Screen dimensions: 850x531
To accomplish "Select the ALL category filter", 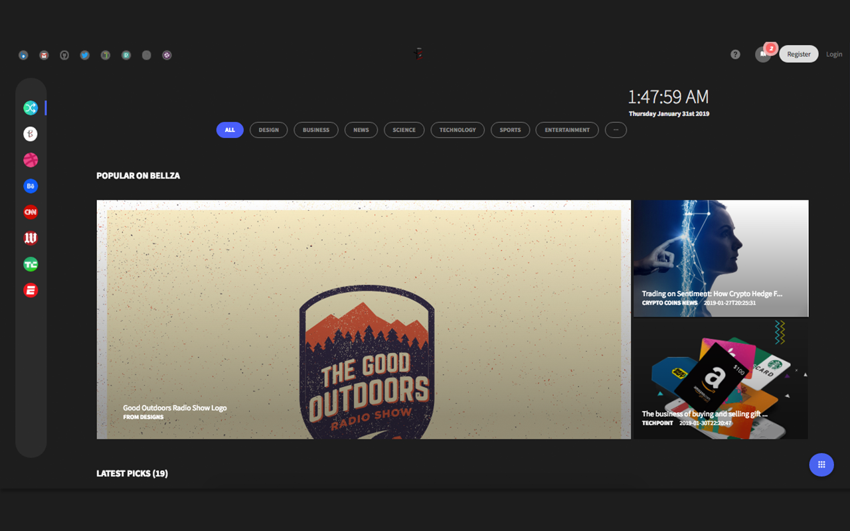I will tap(230, 130).
